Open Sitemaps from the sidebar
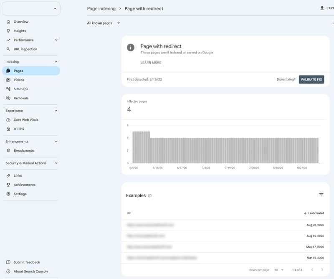 tap(31, 89)
